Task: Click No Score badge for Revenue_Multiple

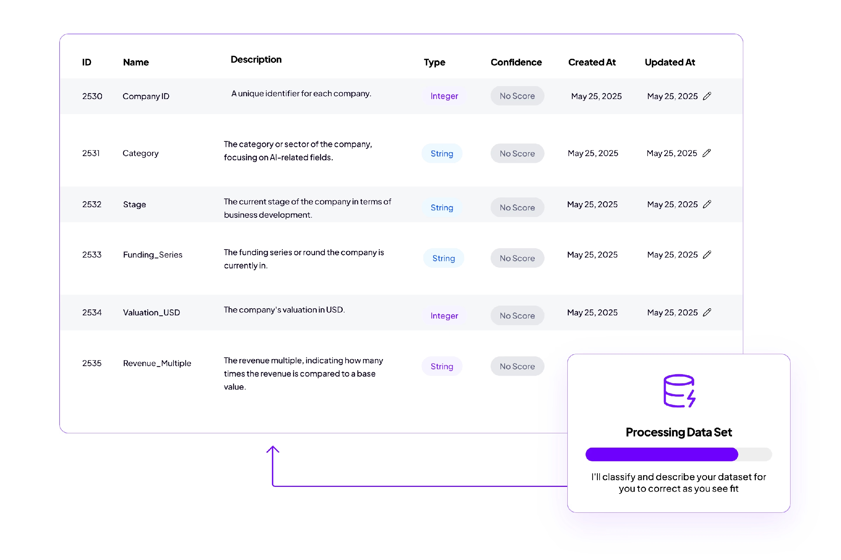Action: (517, 366)
